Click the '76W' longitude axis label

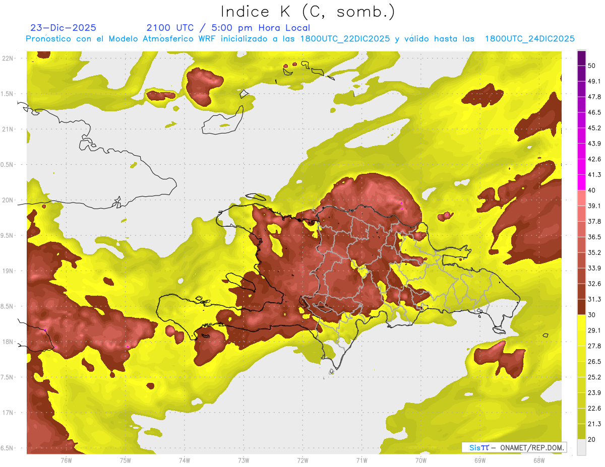tap(66, 460)
